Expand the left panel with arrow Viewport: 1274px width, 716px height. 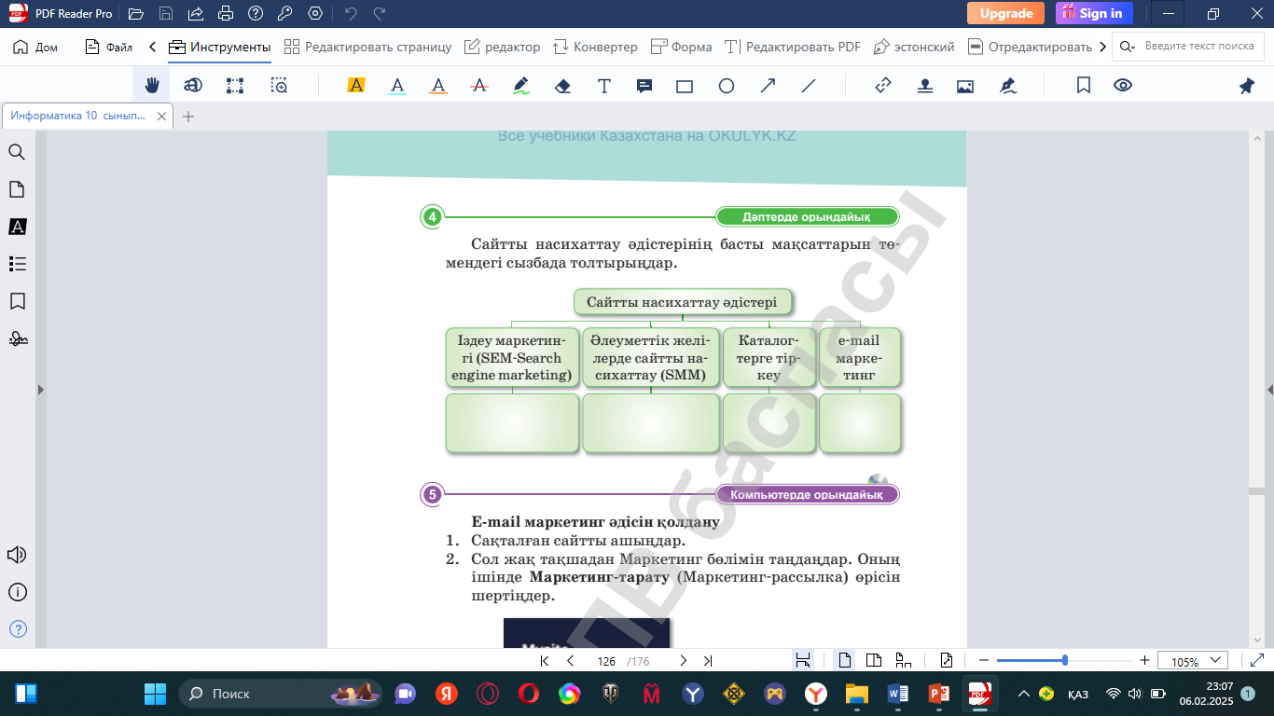[40, 390]
